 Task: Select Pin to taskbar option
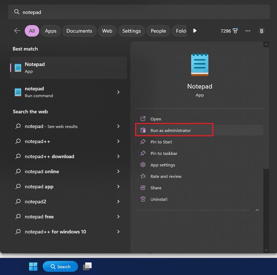coord(164,153)
